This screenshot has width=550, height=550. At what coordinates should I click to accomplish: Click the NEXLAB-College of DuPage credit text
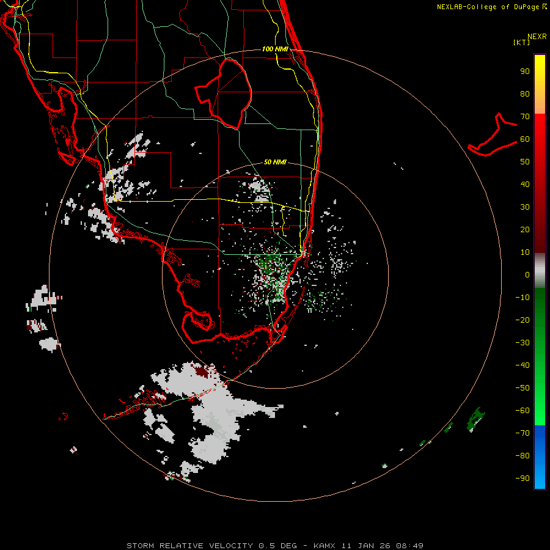[492, 7]
